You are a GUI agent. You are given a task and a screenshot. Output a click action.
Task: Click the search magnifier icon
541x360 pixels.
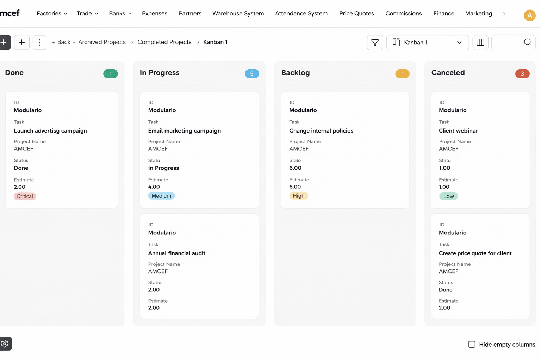[527, 43]
